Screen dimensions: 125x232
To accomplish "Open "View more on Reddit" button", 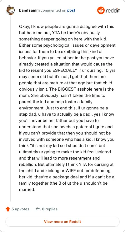I will [x=62, y=222].
